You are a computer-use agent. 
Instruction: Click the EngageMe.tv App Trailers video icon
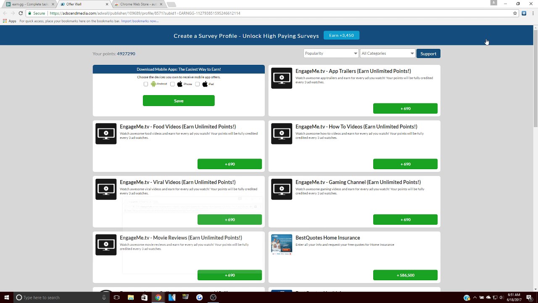pyautogui.click(x=282, y=78)
